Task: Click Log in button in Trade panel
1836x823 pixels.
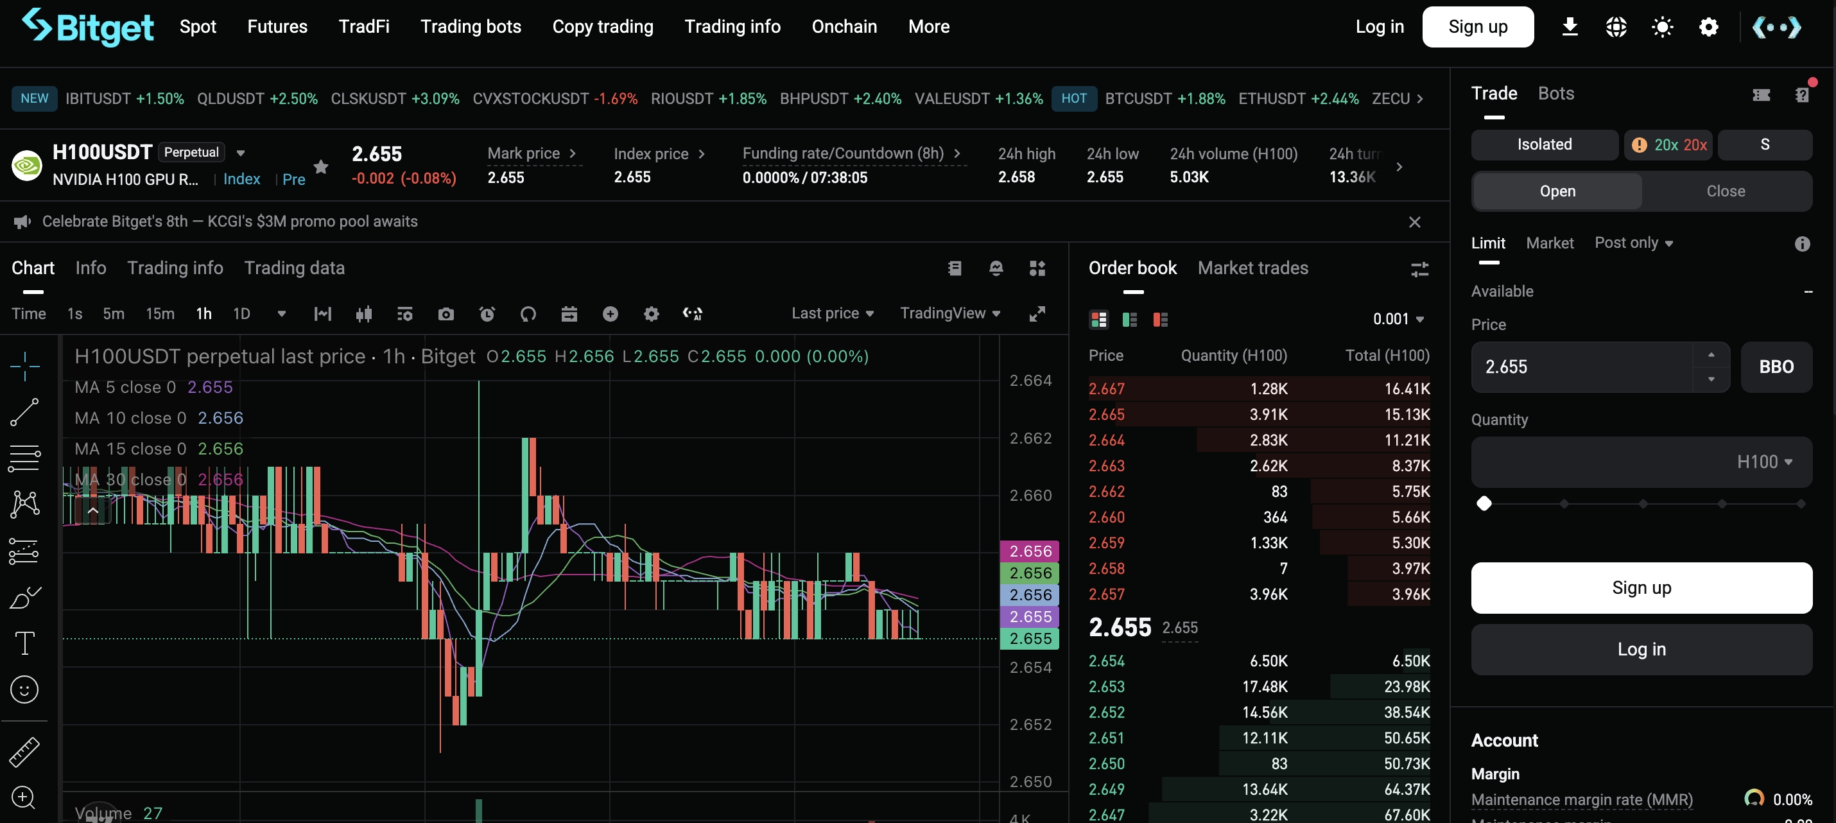Action: 1641,649
